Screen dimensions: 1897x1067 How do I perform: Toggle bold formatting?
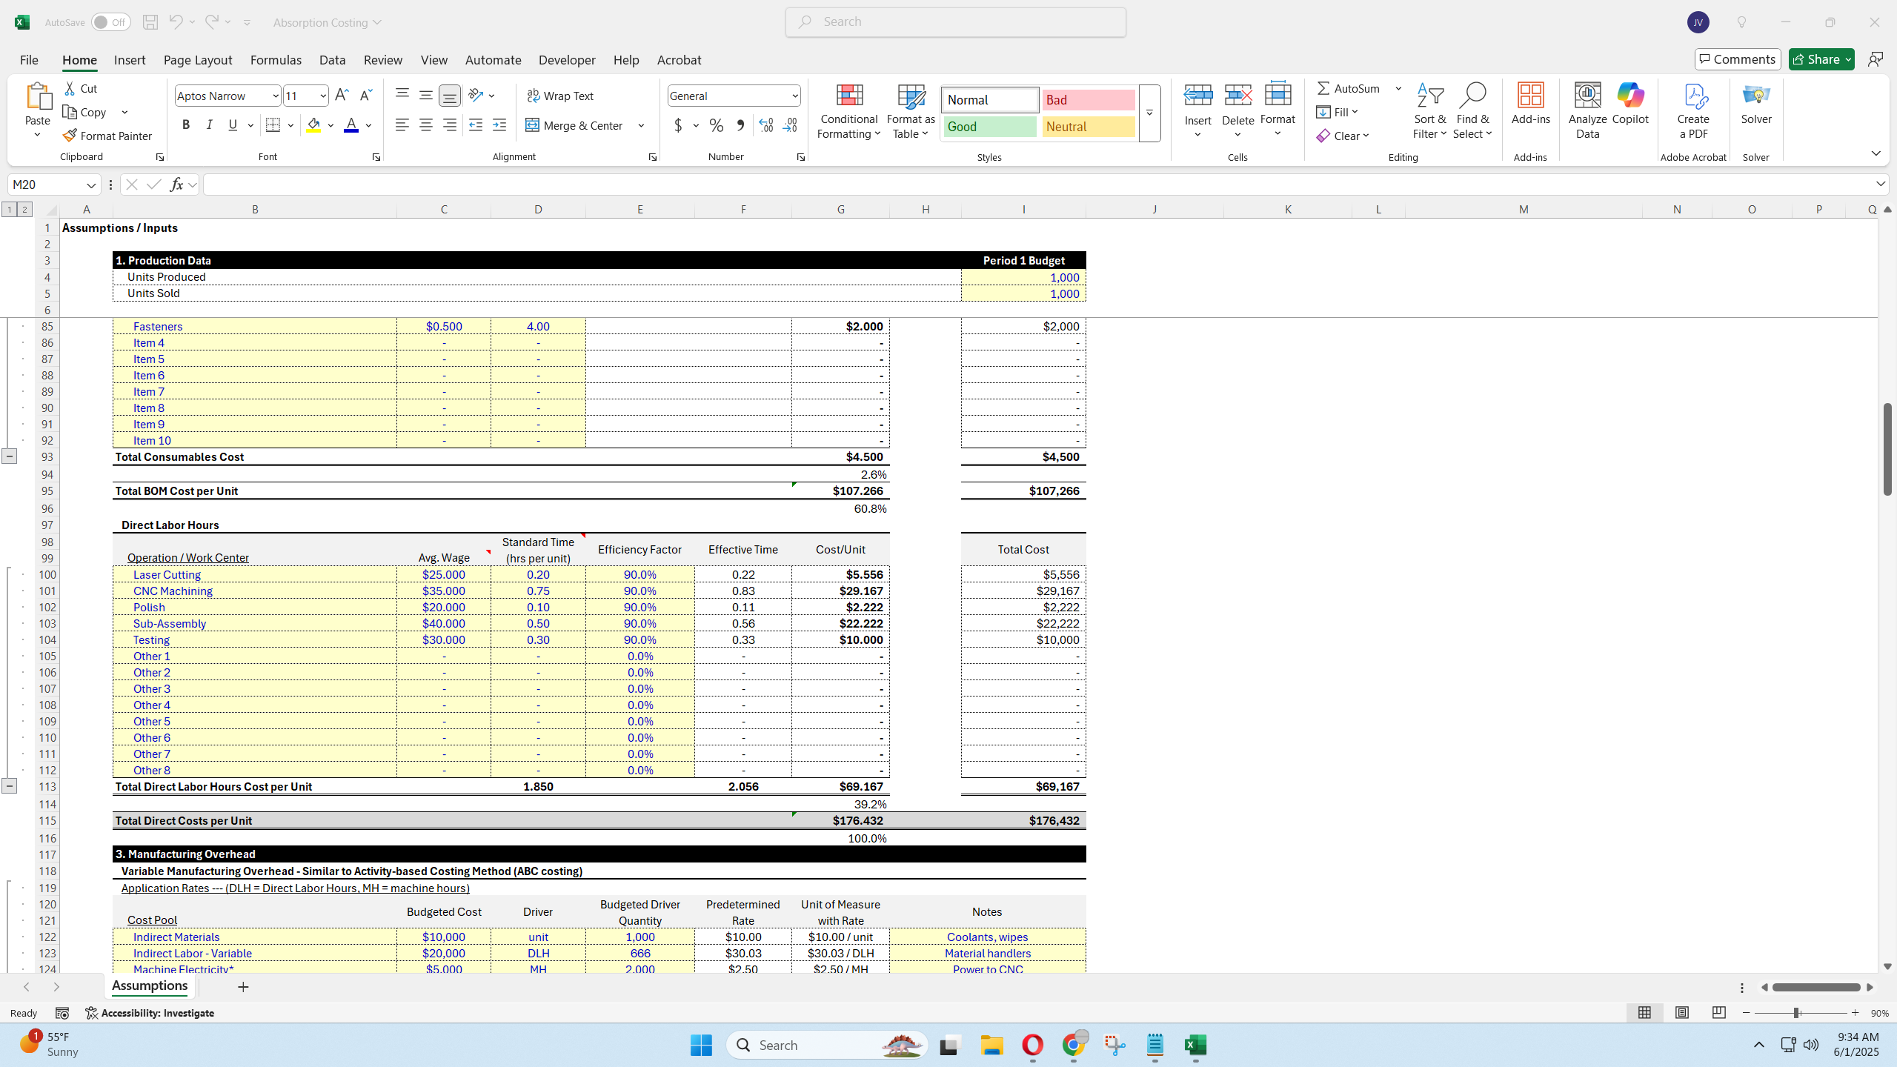[x=186, y=124]
